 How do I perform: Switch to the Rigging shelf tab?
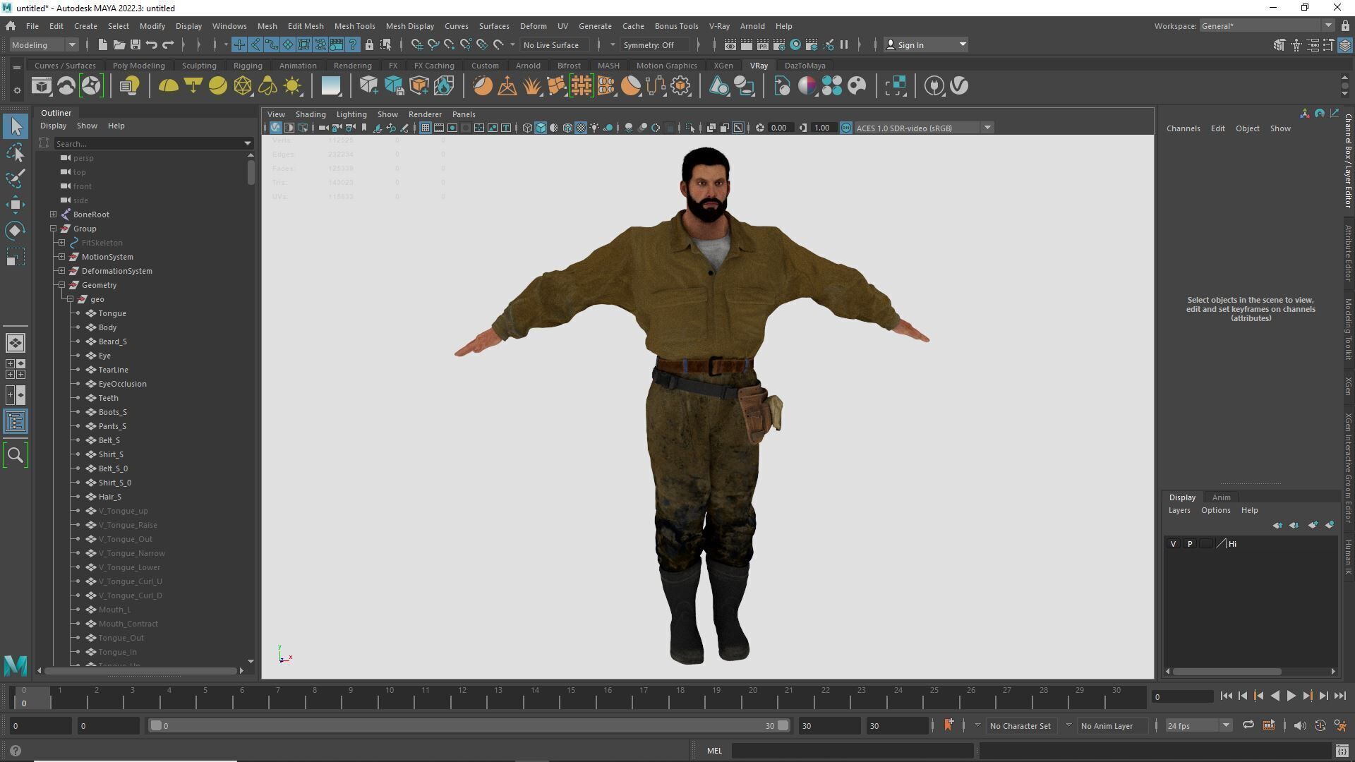click(248, 66)
